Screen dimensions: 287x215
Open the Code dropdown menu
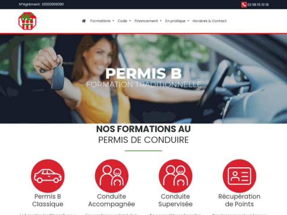pos(124,21)
